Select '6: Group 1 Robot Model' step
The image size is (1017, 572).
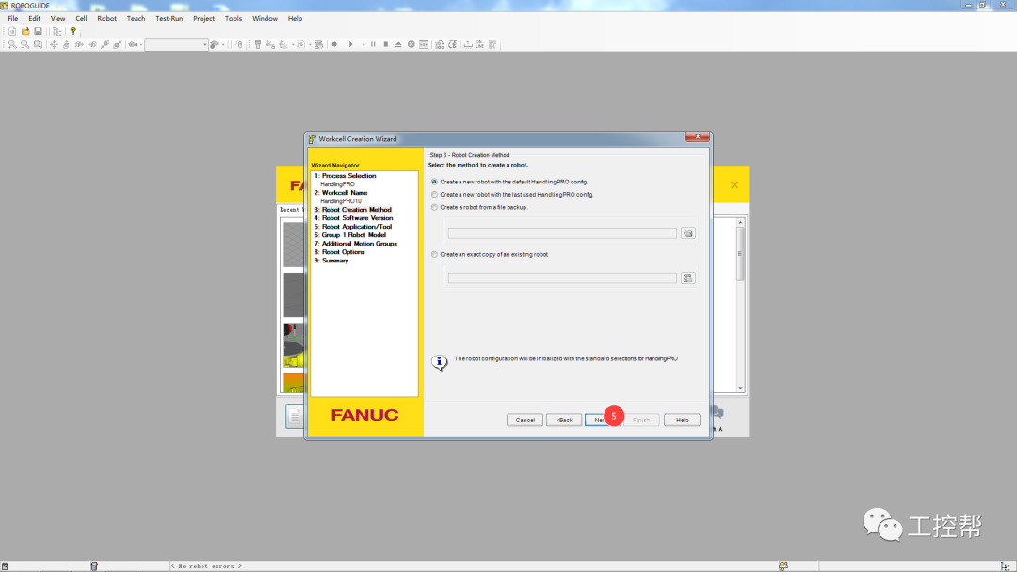[x=350, y=235]
